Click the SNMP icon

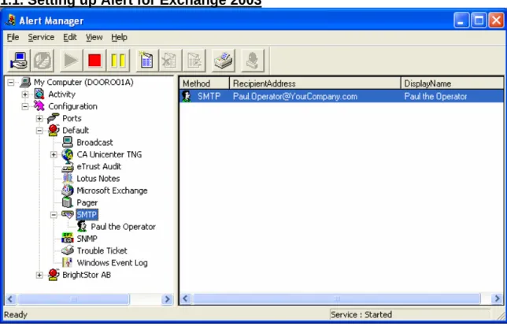(x=67, y=239)
